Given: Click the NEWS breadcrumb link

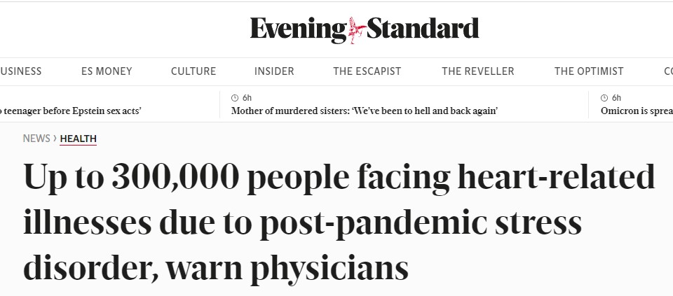Looking at the screenshot, I should click(36, 139).
